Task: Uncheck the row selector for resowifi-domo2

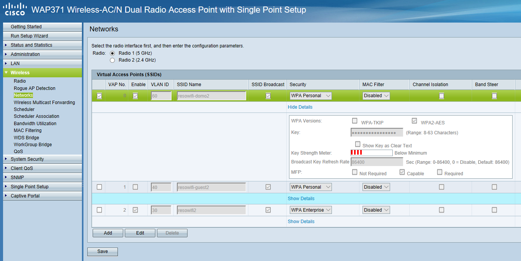Action: point(100,96)
